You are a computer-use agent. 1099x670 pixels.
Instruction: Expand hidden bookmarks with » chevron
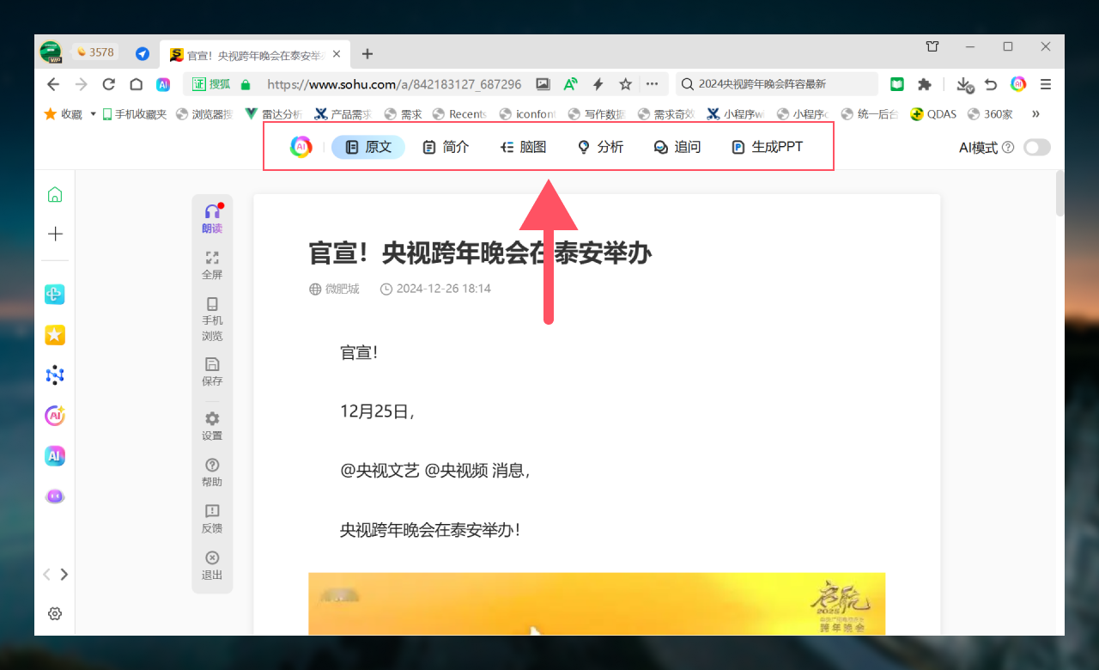[x=1035, y=113]
